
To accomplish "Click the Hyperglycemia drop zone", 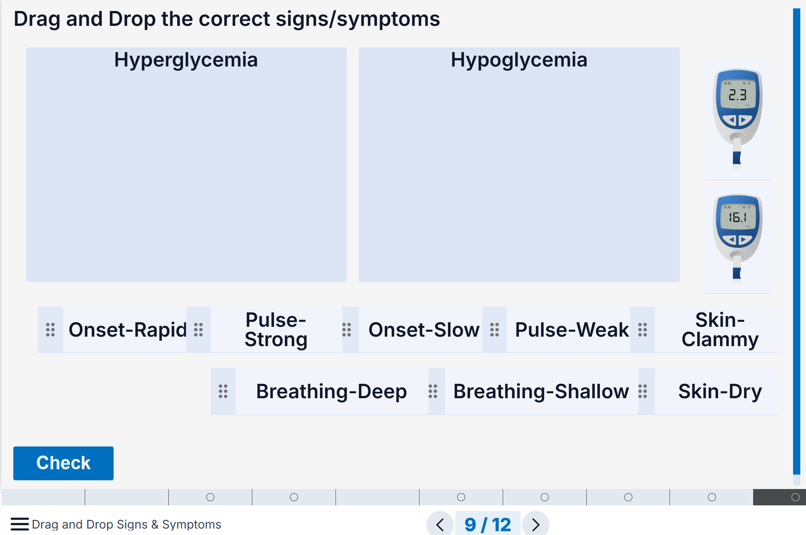I will pyautogui.click(x=186, y=165).
